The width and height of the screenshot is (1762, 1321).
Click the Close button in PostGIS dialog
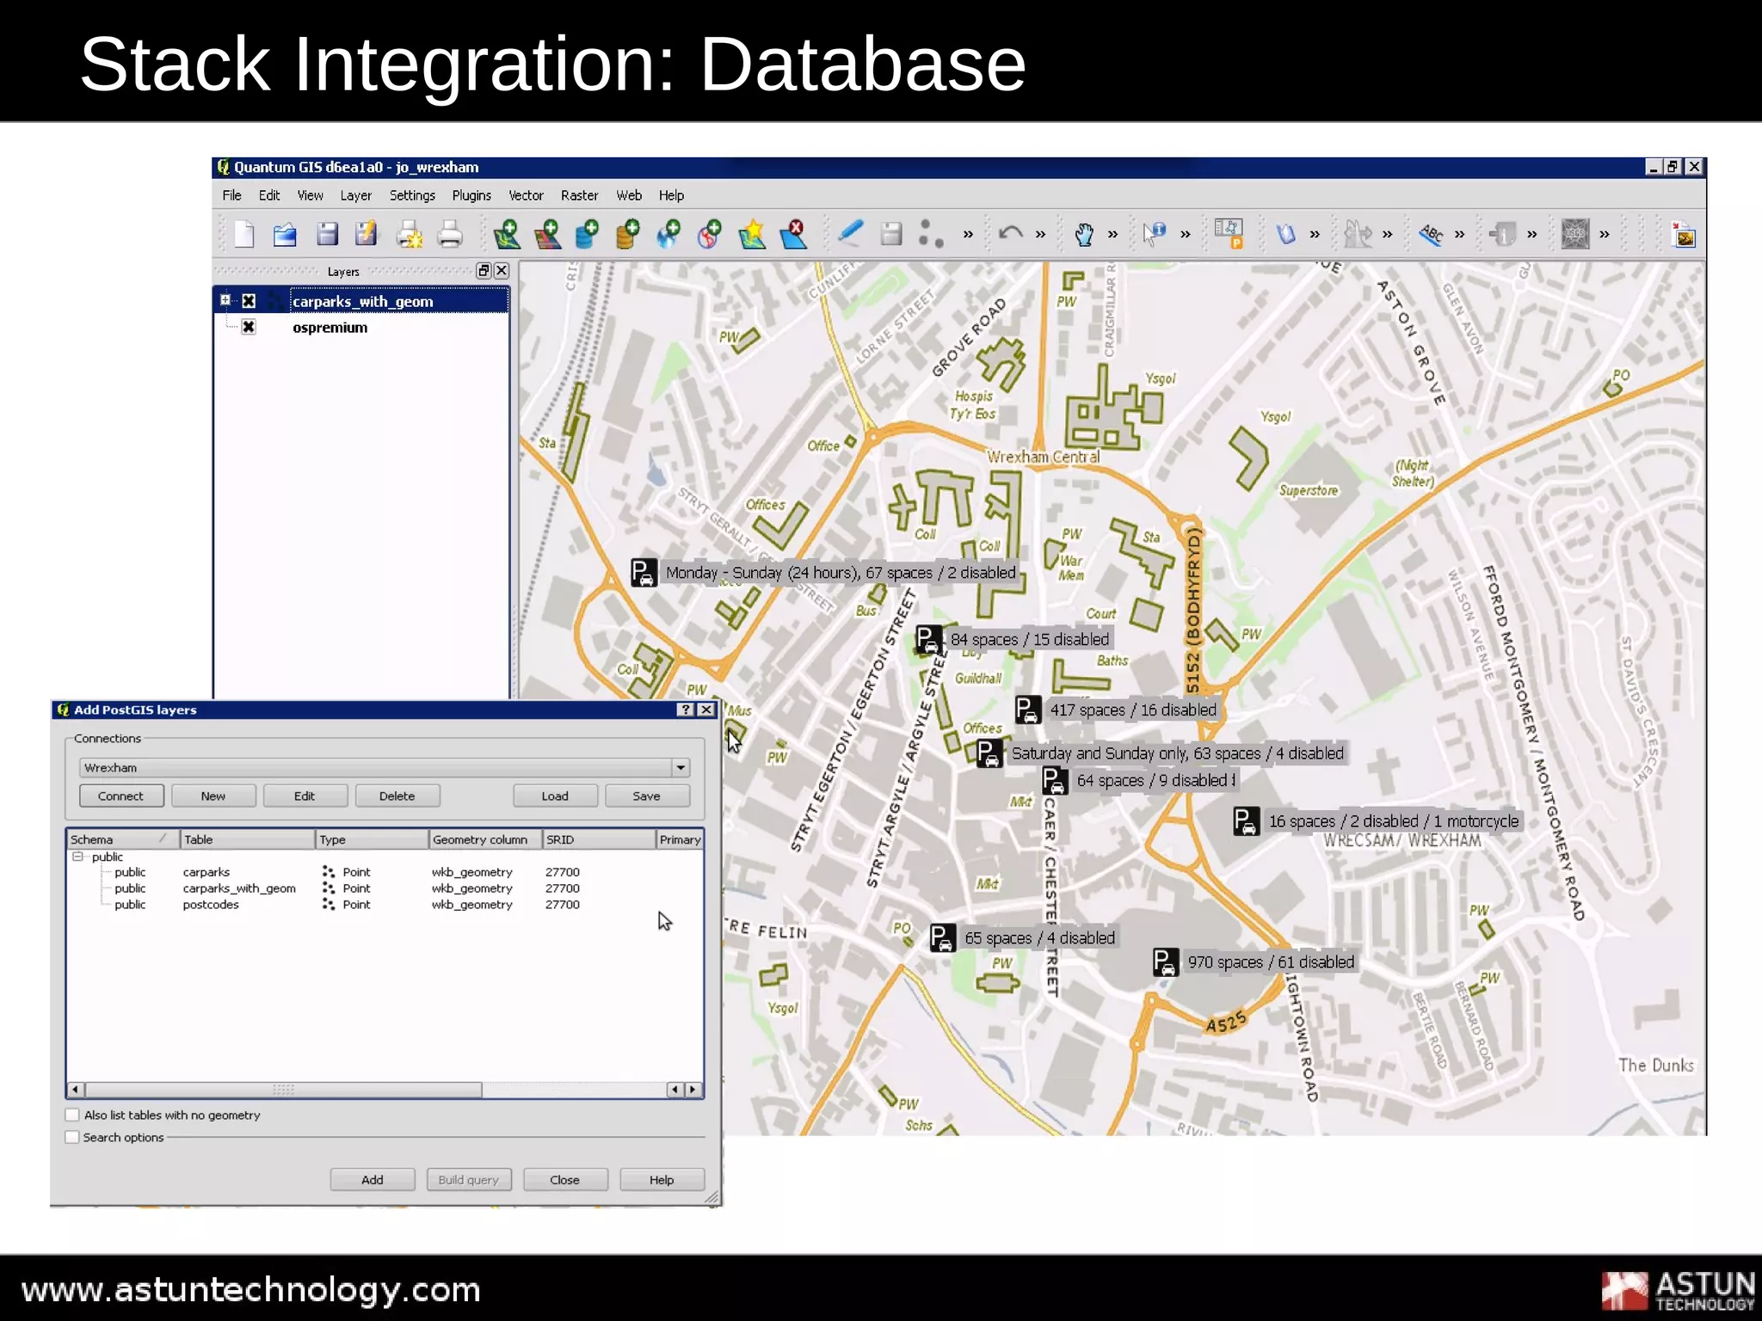[565, 1179]
